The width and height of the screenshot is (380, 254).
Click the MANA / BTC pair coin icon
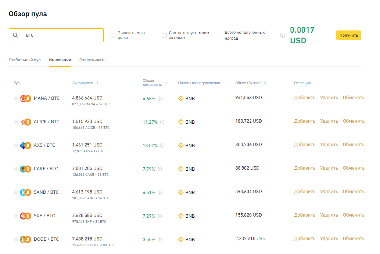pyautogui.click(x=25, y=98)
